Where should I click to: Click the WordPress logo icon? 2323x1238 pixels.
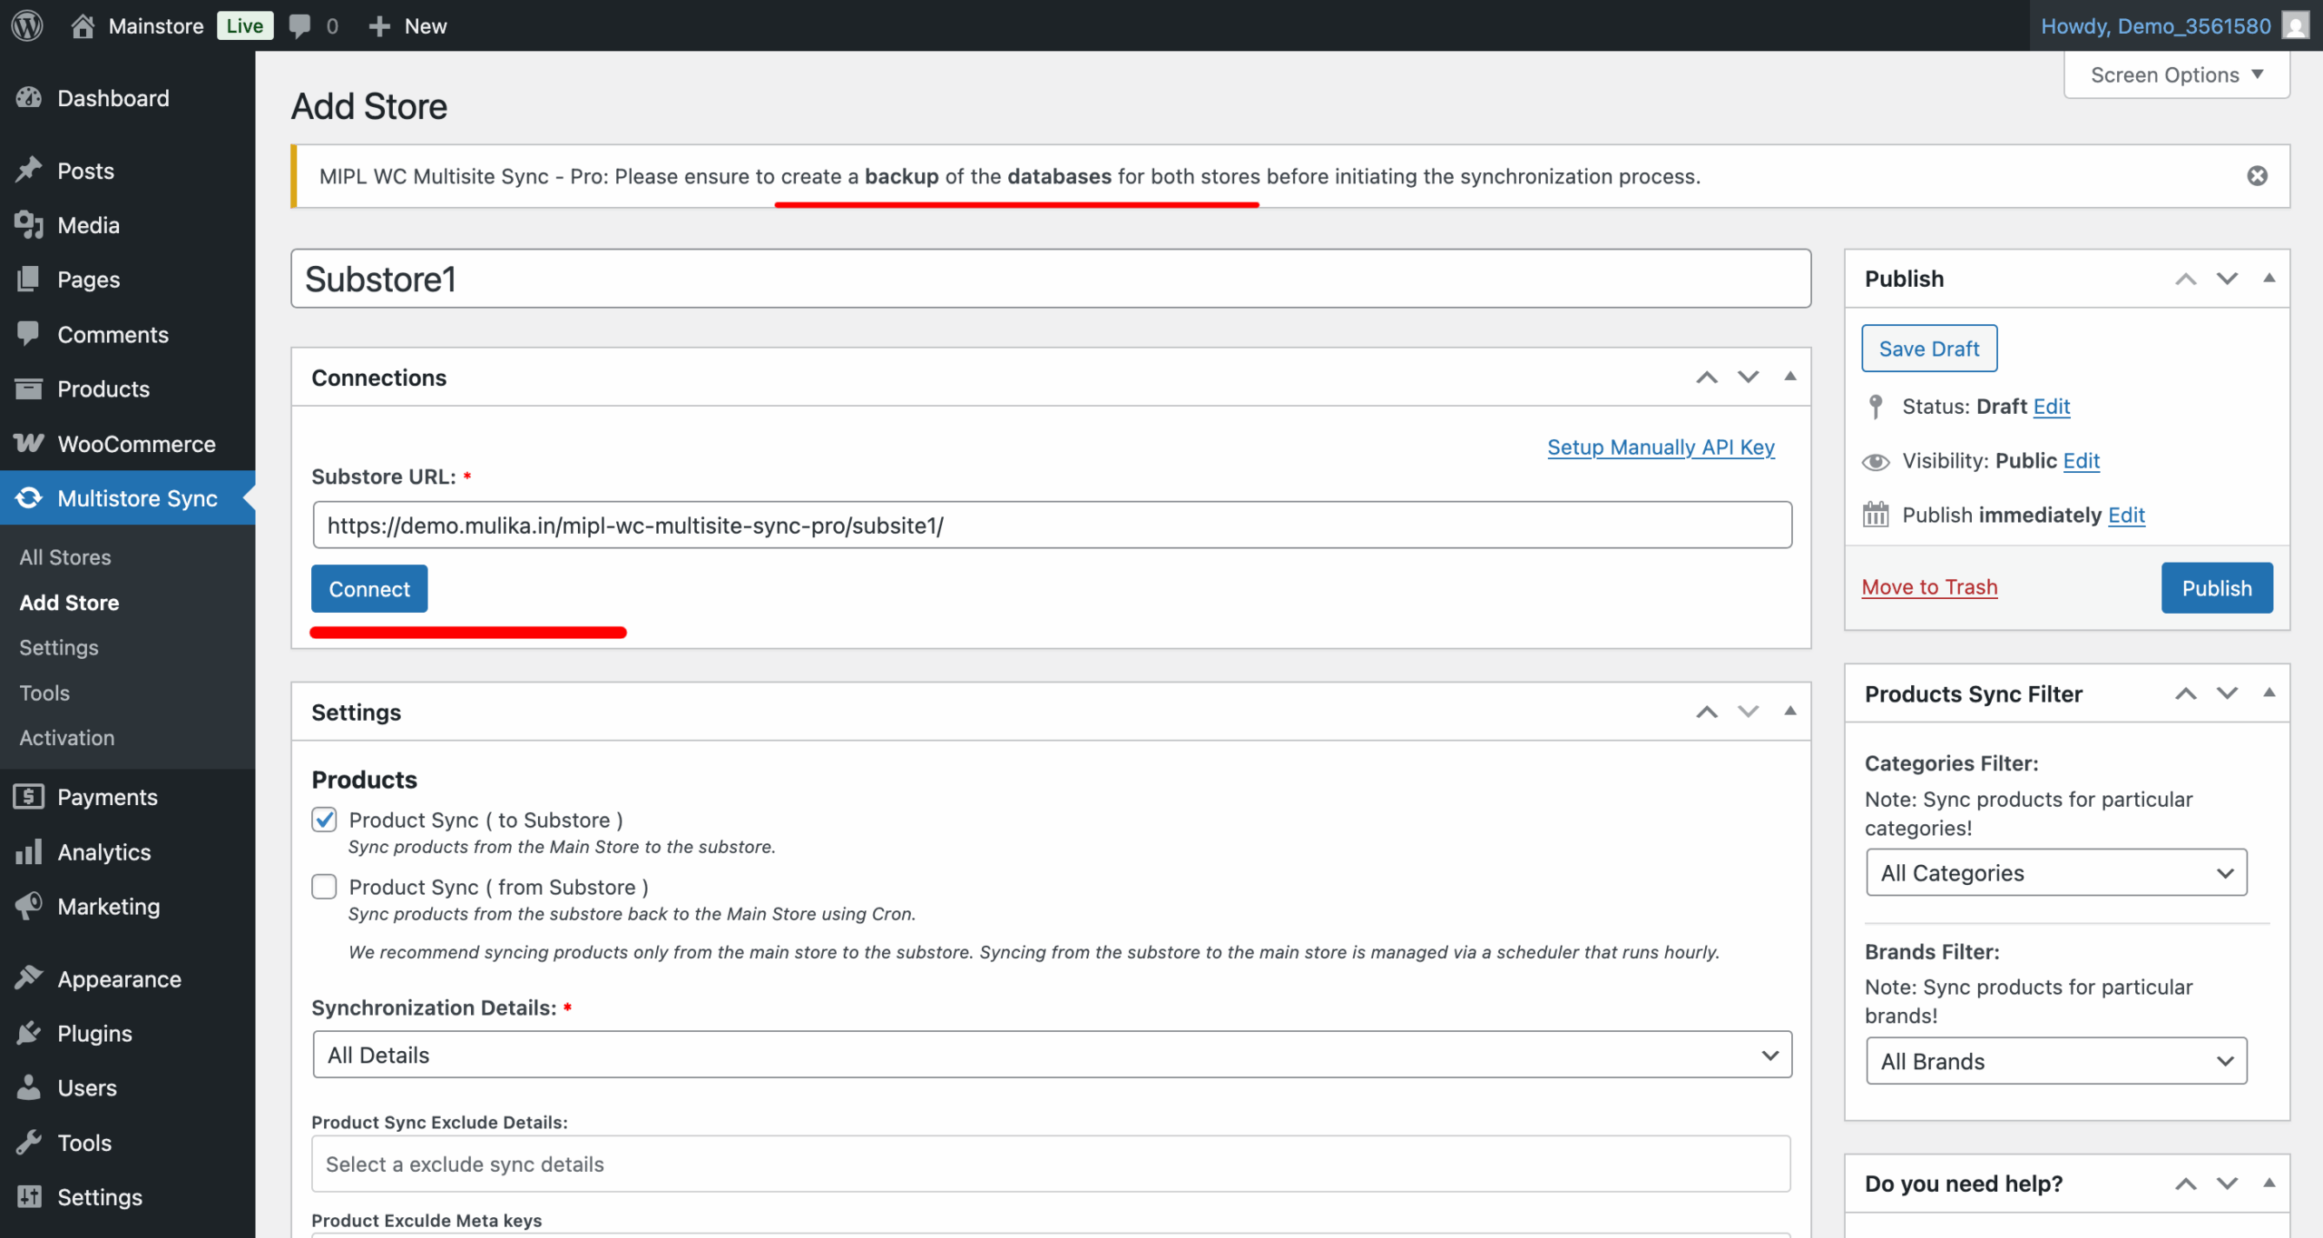click(27, 25)
